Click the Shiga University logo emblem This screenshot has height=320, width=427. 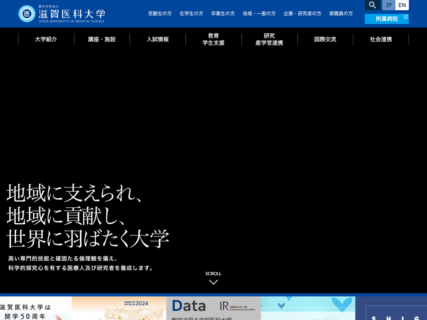click(27, 14)
